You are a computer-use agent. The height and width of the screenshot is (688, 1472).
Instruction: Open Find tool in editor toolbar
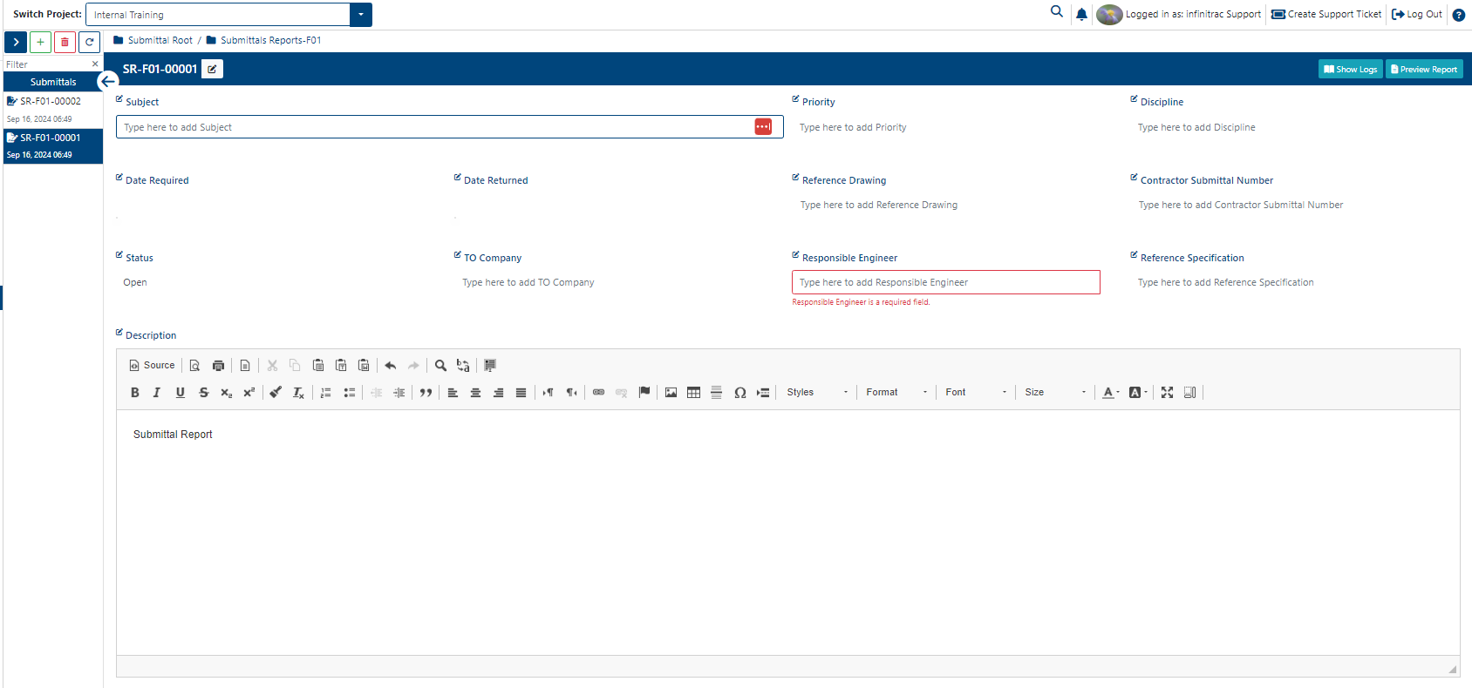point(441,366)
